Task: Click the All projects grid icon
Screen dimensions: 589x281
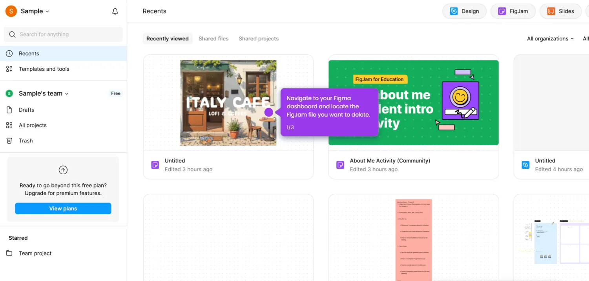Action: point(9,125)
